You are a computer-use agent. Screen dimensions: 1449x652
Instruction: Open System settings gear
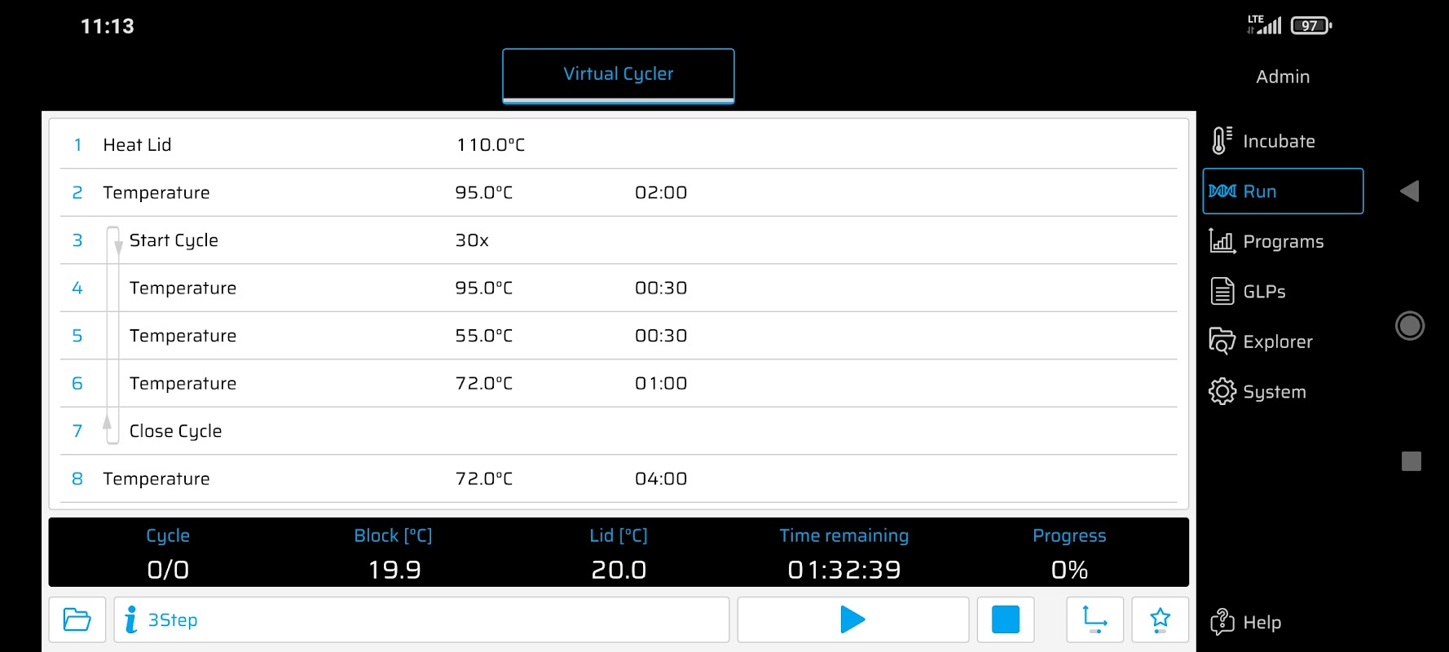(x=1222, y=392)
